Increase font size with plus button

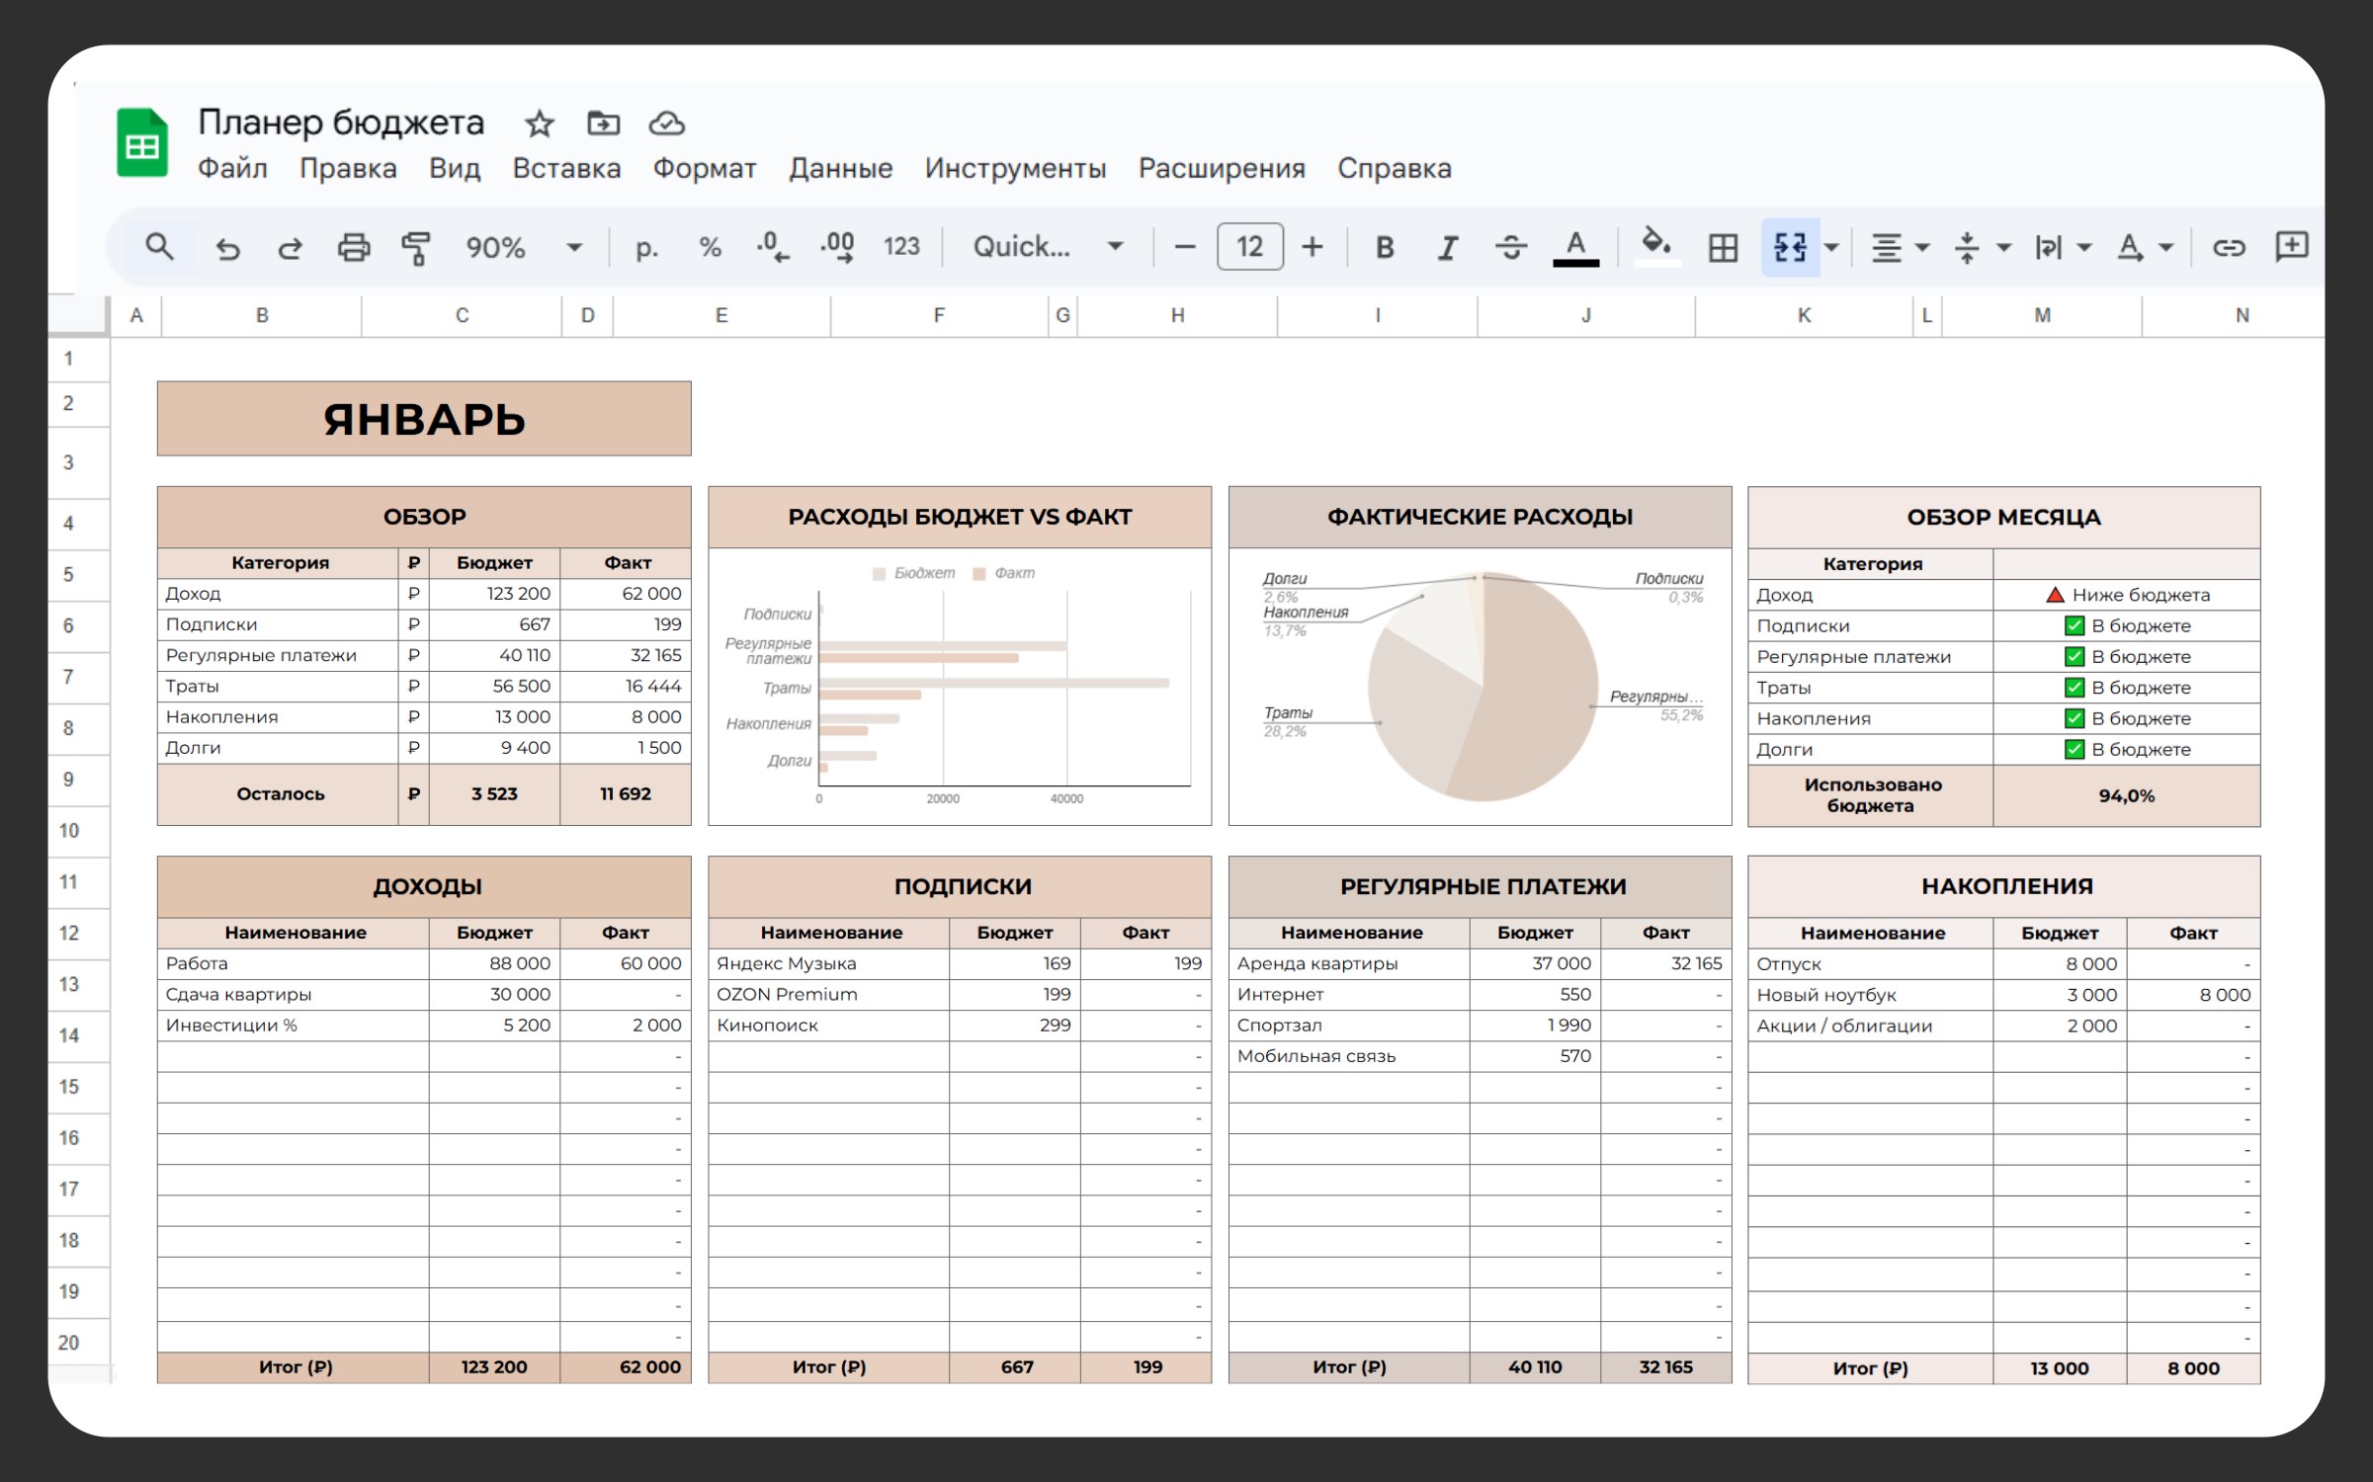(1312, 247)
